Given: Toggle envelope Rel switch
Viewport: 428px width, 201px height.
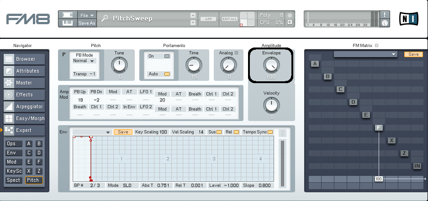Looking at the screenshot, I should tap(236, 132).
